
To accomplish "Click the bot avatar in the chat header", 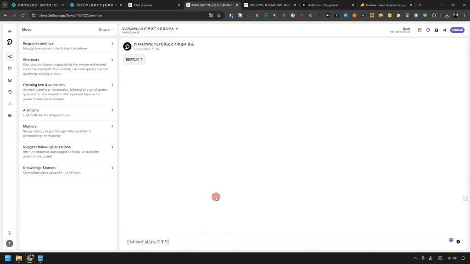I will pyautogui.click(x=127, y=46).
